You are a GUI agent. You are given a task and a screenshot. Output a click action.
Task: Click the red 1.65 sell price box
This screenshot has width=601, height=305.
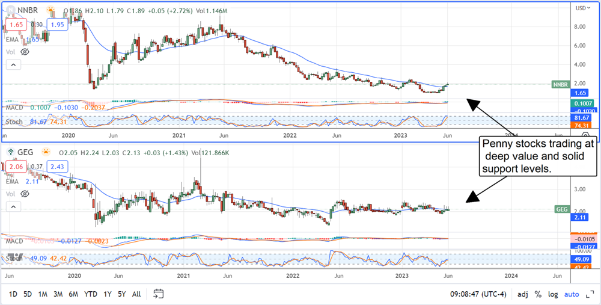[15, 25]
